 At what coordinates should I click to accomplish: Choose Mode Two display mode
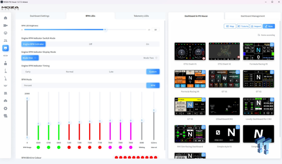click(x=149, y=58)
